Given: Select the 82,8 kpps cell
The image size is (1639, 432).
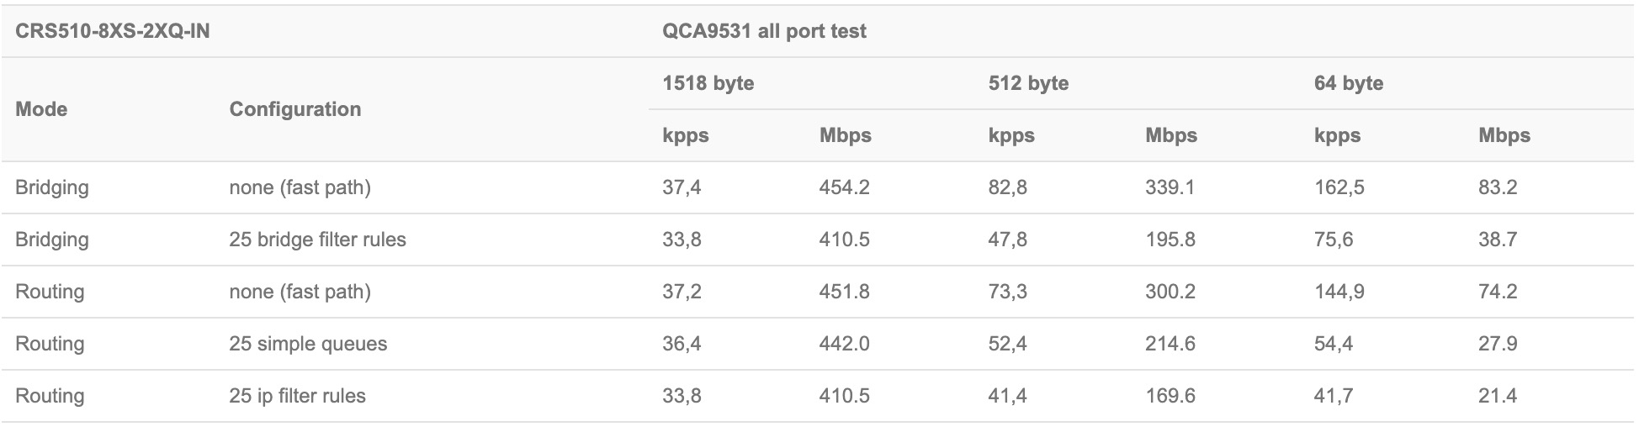Looking at the screenshot, I should (x=1007, y=187).
